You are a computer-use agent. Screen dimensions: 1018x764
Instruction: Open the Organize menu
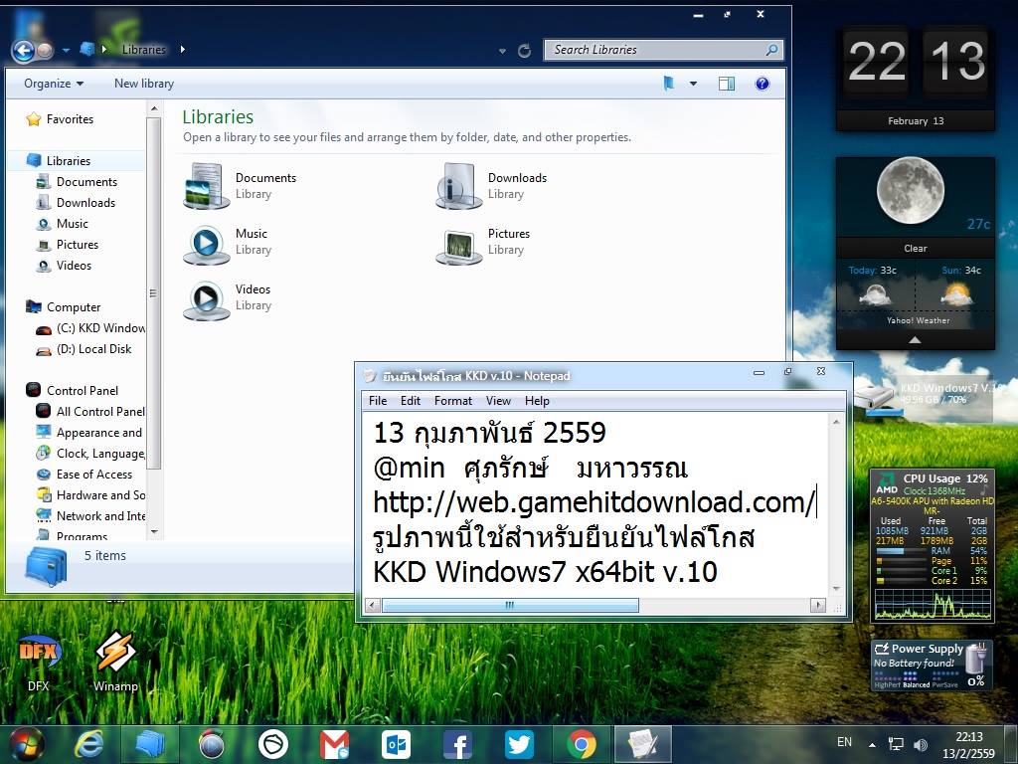point(54,84)
